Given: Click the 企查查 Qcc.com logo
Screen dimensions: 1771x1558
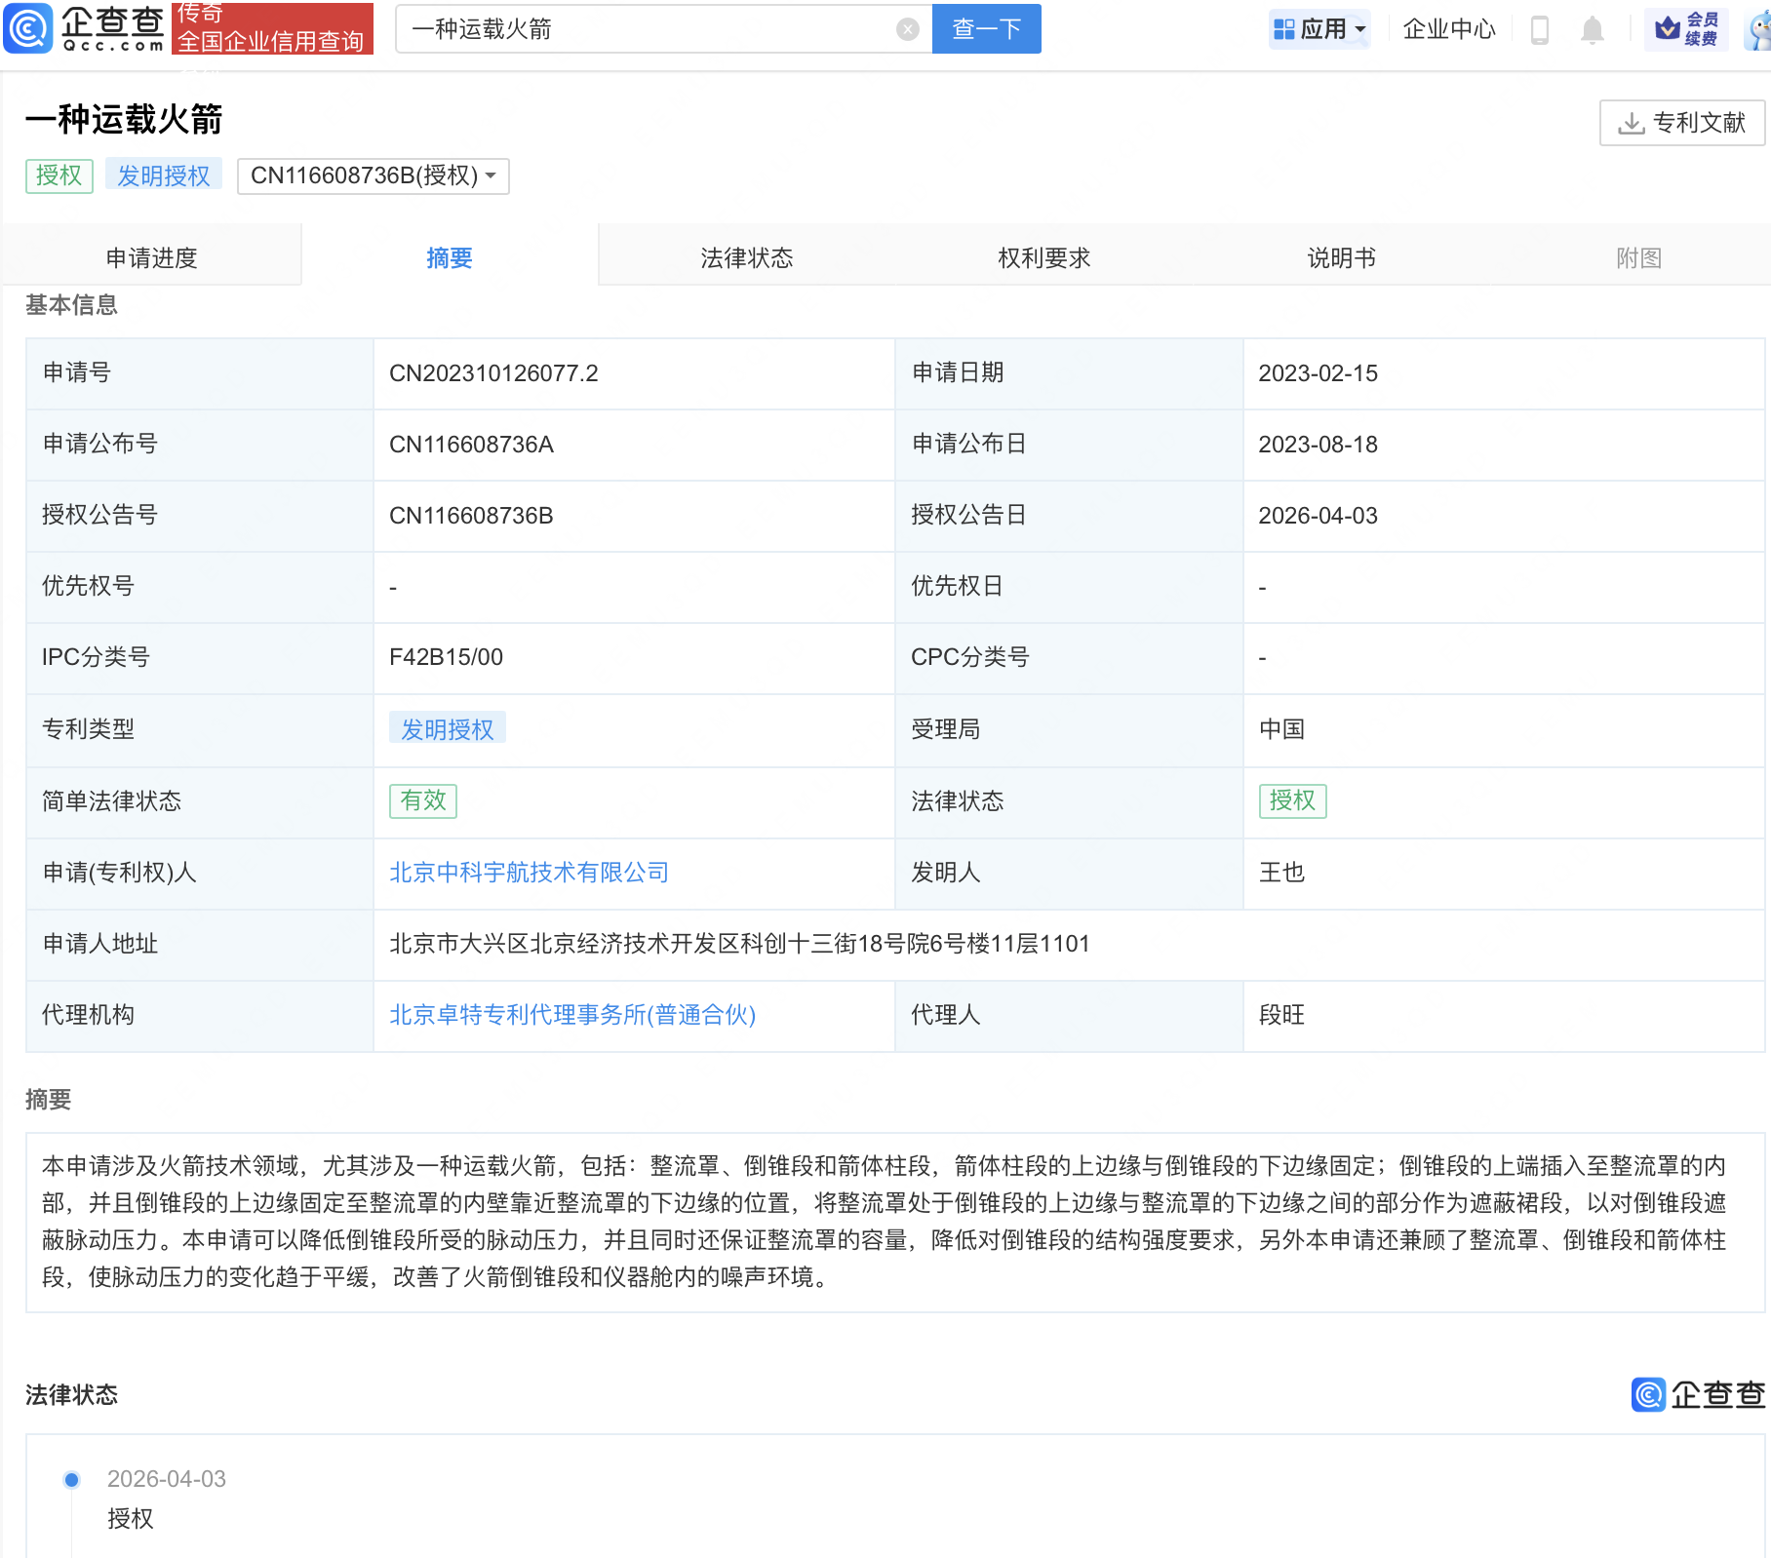Looking at the screenshot, I should tap(83, 28).
